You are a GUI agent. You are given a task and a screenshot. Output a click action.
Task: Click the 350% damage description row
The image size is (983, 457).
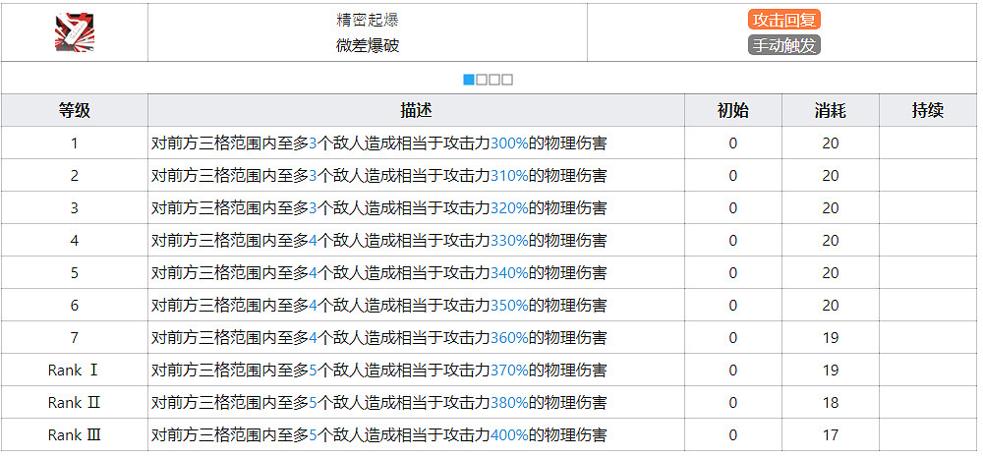(416, 306)
